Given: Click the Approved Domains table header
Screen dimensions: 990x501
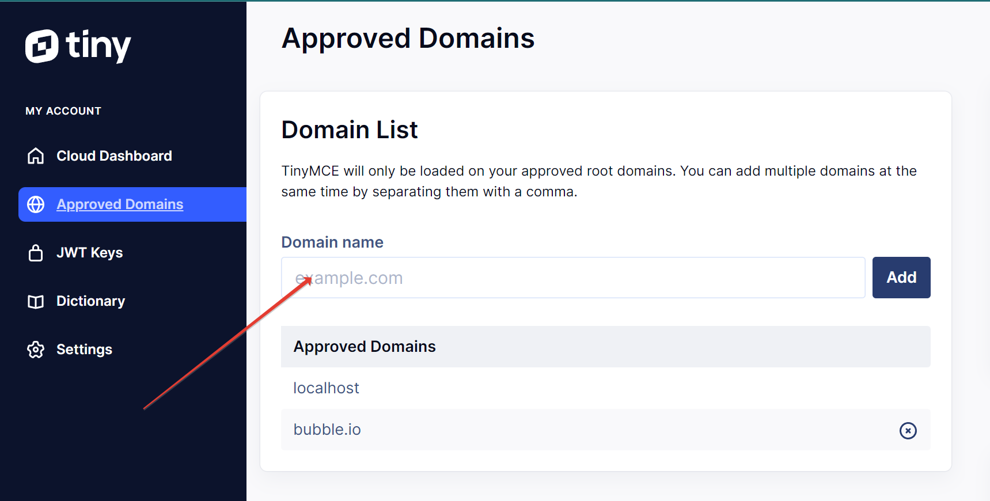Looking at the screenshot, I should click(x=606, y=347).
